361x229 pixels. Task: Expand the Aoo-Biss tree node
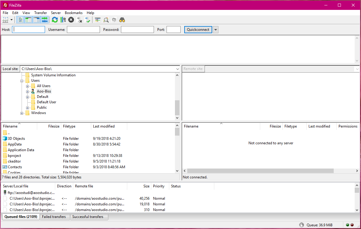(x=28, y=92)
